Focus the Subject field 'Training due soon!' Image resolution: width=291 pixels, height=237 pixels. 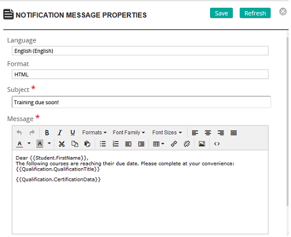[141, 102]
